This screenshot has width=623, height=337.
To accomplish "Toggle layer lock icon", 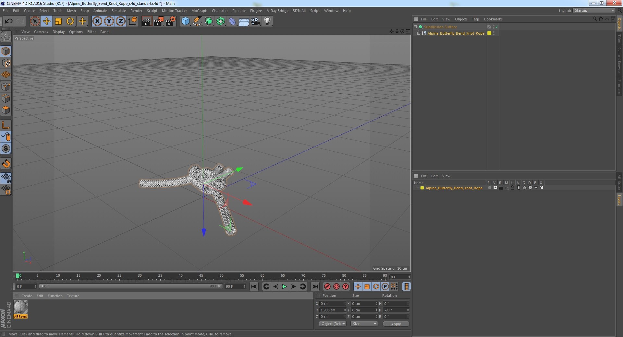I will pos(512,188).
